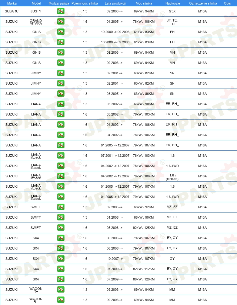Select the 82kW / 112KM power cell
237x305 pixels.
(x=144, y=269)
